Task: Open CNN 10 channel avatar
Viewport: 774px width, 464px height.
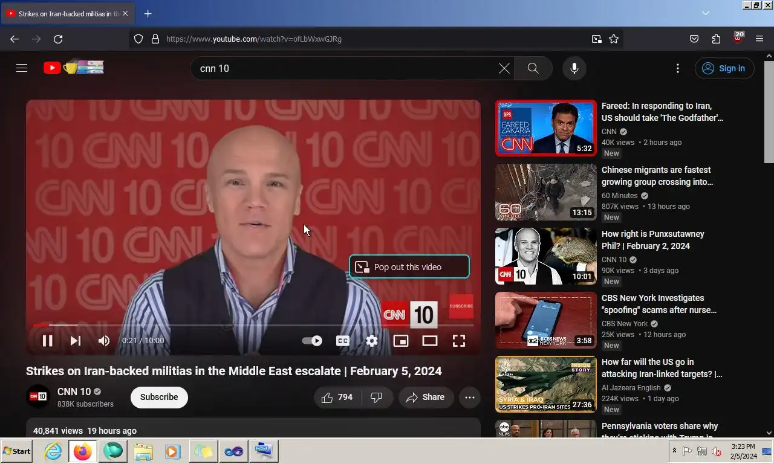Action: pyautogui.click(x=38, y=396)
